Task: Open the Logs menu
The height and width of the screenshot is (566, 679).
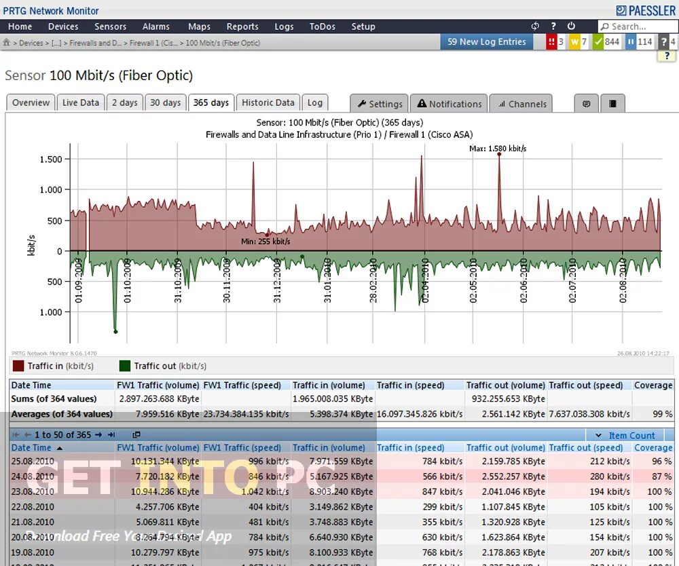Action: click(284, 26)
